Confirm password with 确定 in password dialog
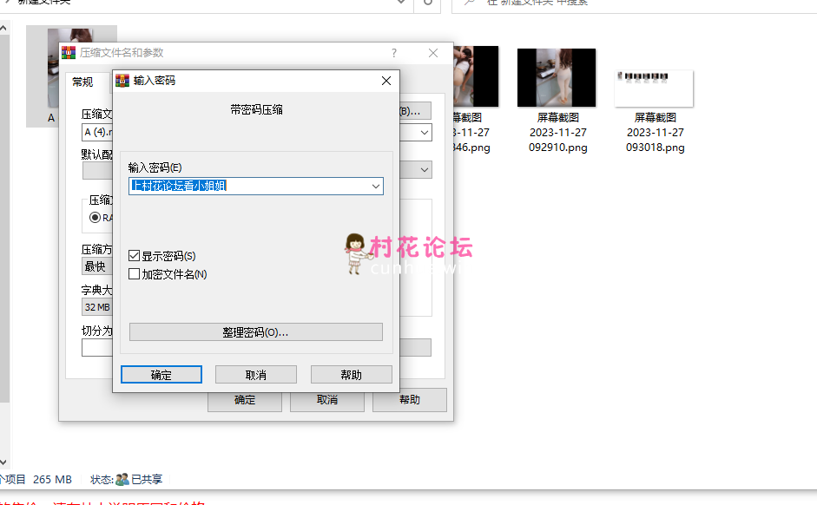The height and width of the screenshot is (505, 817). click(x=161, y=375)
